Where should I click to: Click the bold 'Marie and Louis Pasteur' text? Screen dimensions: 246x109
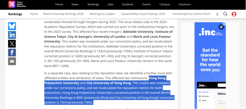[152, 37]
